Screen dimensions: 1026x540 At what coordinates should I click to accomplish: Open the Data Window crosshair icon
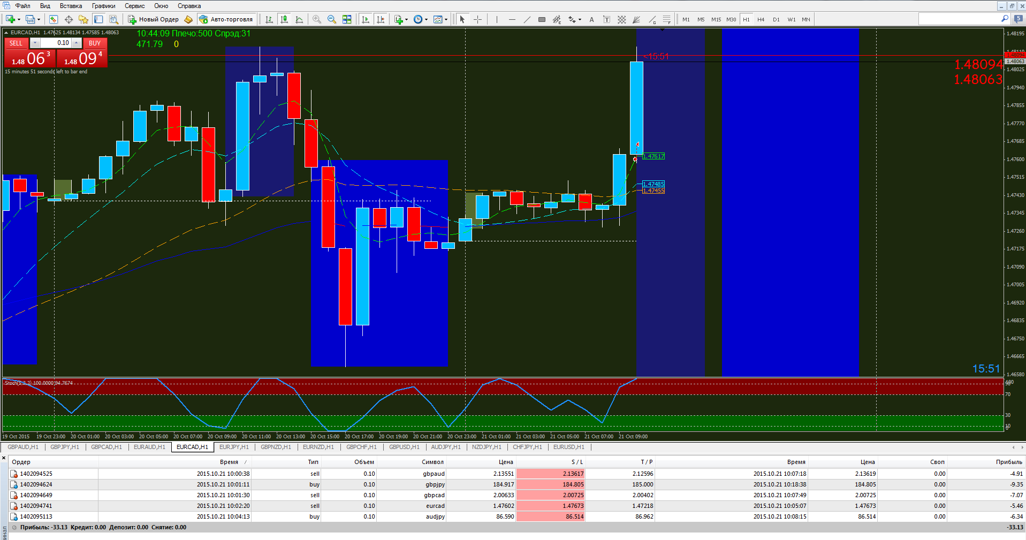coord(69,19)
